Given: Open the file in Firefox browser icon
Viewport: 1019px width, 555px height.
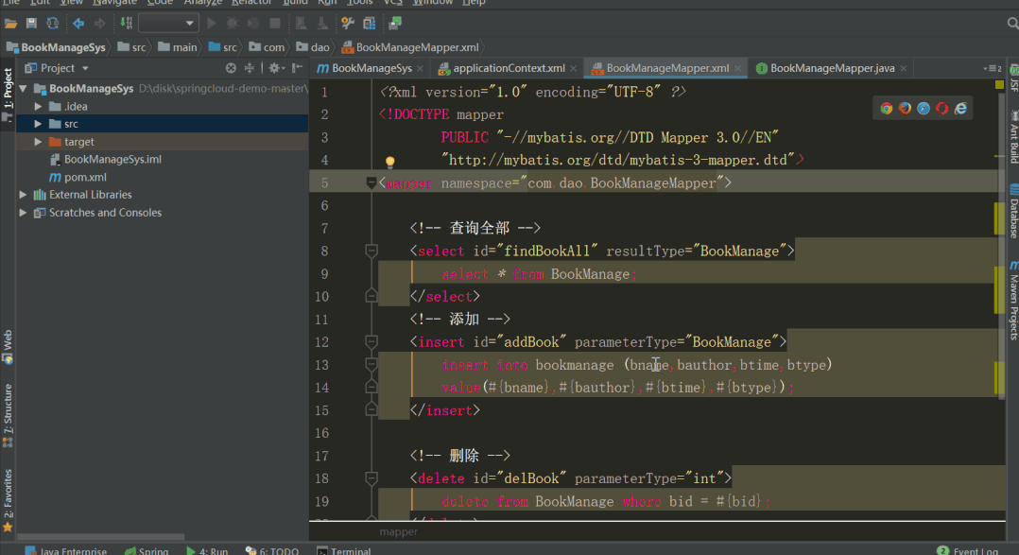Looking at the screenshot, I should [905, 109].
